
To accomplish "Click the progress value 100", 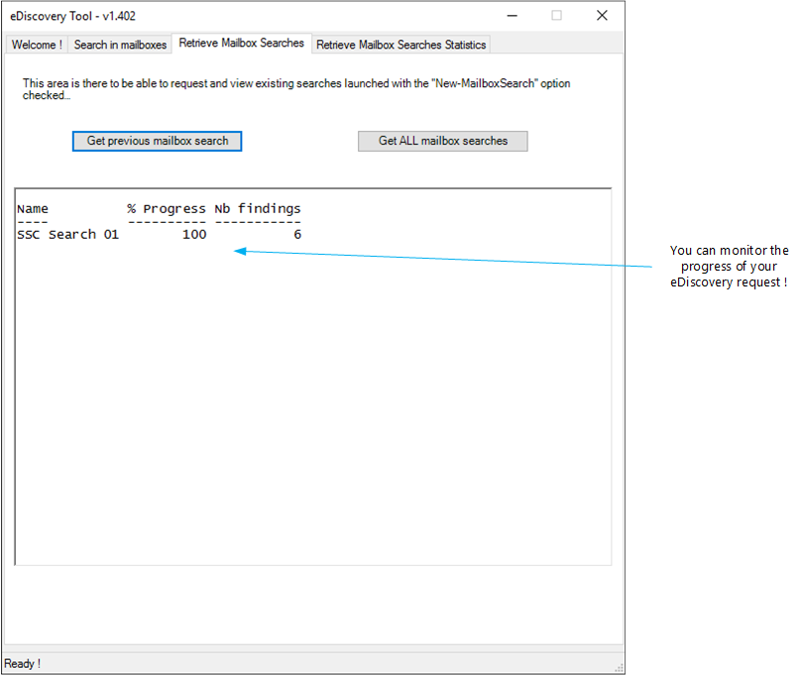I will point(193,235).
